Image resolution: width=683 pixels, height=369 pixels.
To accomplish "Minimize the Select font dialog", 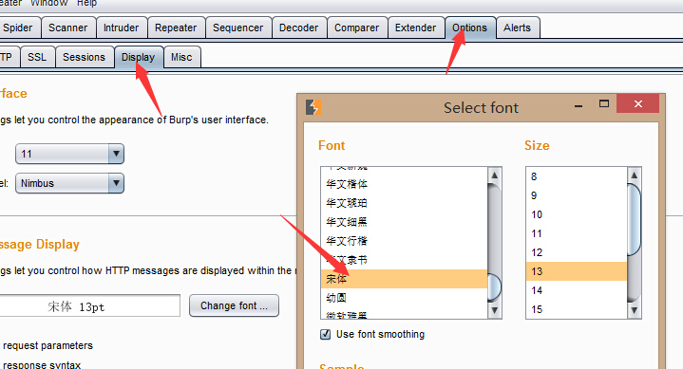I will click(579, 105).
